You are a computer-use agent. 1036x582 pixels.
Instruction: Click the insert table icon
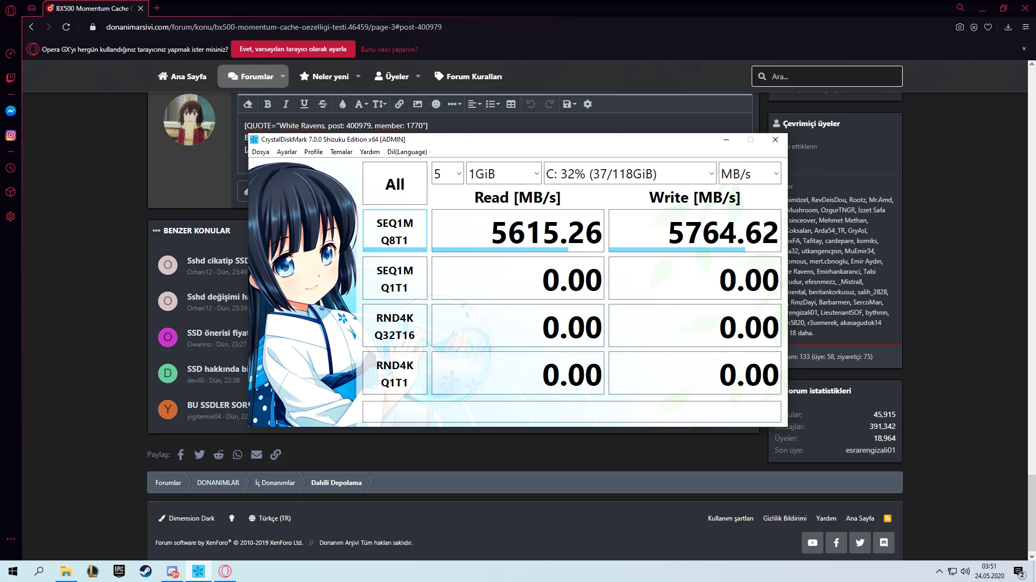511,104
